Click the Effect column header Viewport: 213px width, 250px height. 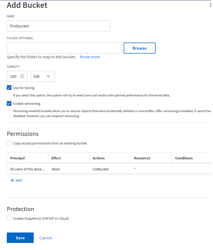(69, 158)
